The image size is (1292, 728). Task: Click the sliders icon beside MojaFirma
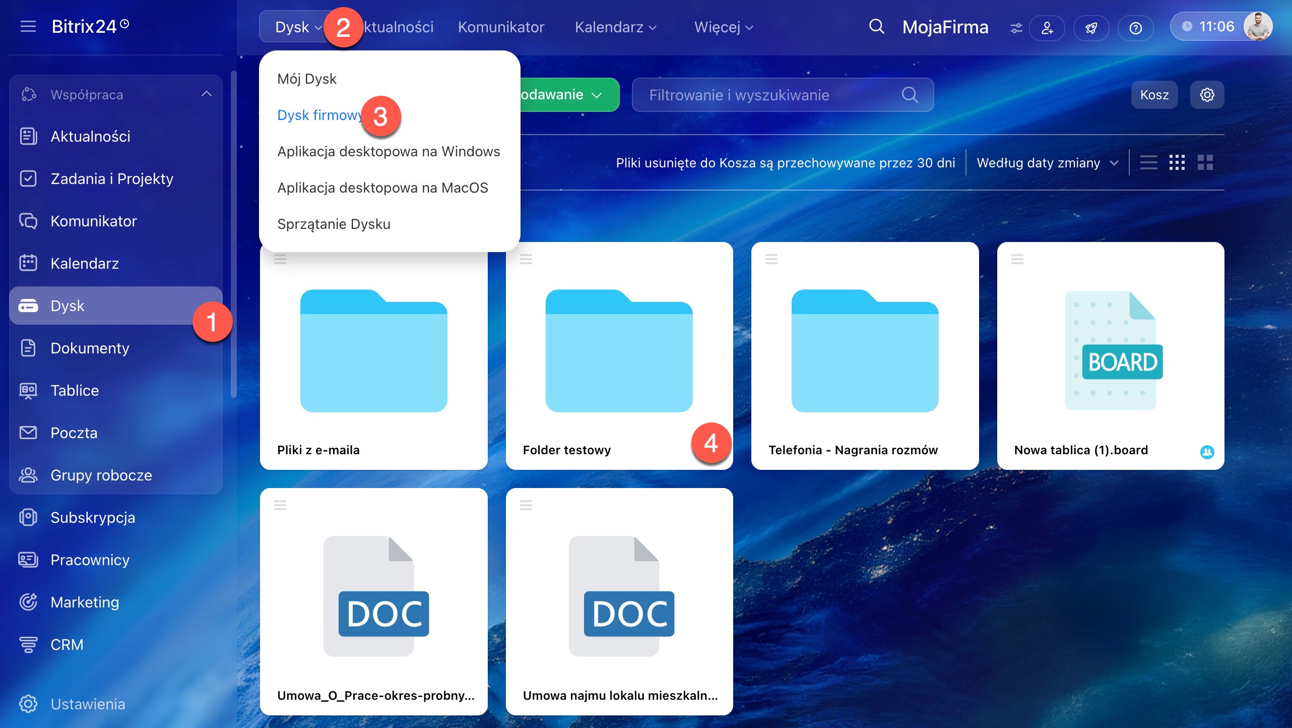tap(1016, 28)
